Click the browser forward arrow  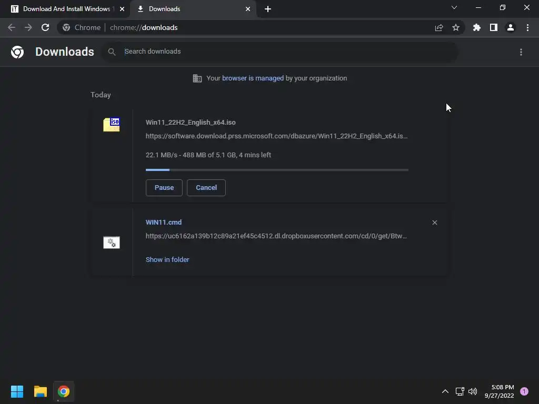pos(28,27)
